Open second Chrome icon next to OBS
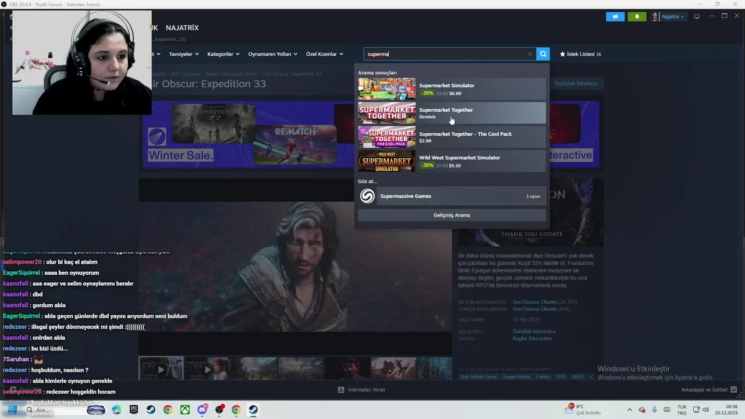745x419 pixels. coord(236,410)
